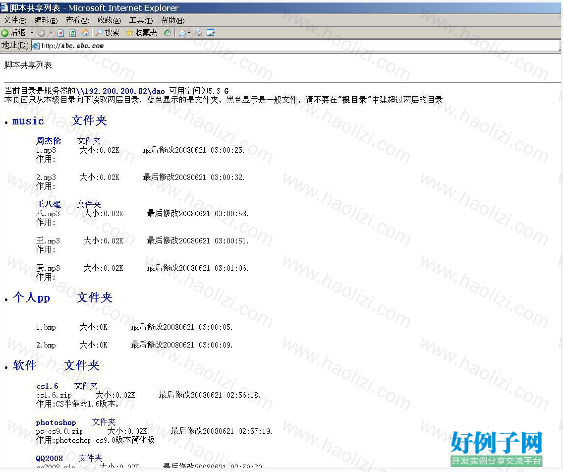Open the 收藏(A) menu
Image resolution: width=563 pixels, height=472 pixels.
pyautogui.click(x=110, y=20)
